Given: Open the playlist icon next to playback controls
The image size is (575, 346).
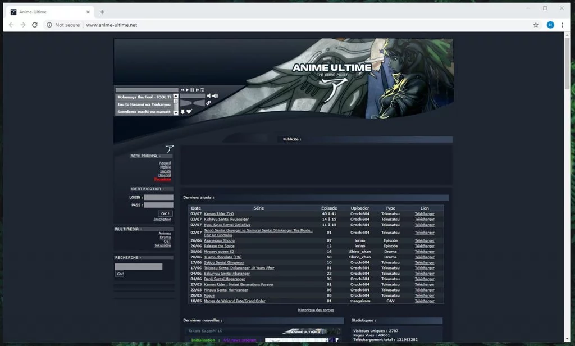Looking at the screenshot, I should point(202,90).
